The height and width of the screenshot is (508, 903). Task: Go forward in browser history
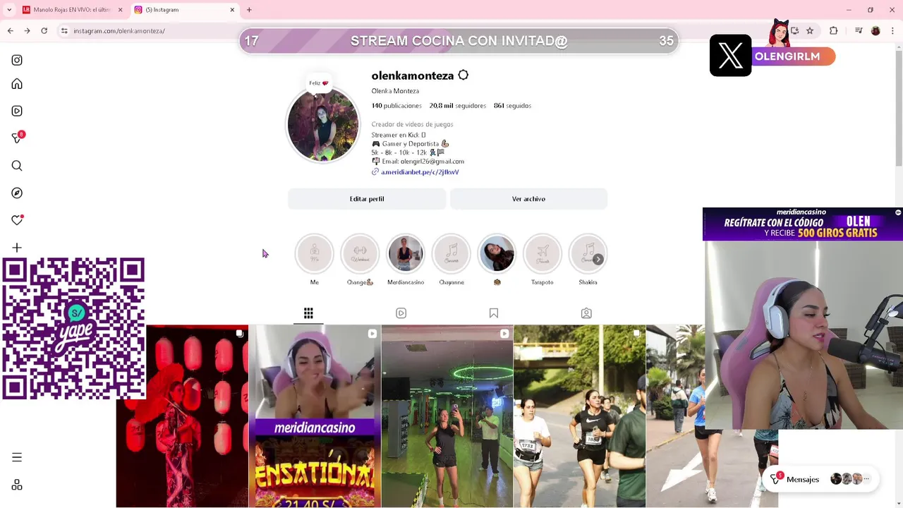[x=27, y=31]
